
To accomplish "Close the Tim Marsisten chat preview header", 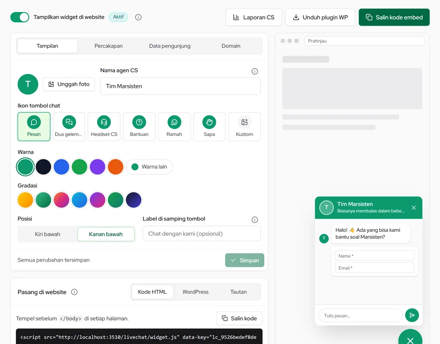I will pos(414,208).
